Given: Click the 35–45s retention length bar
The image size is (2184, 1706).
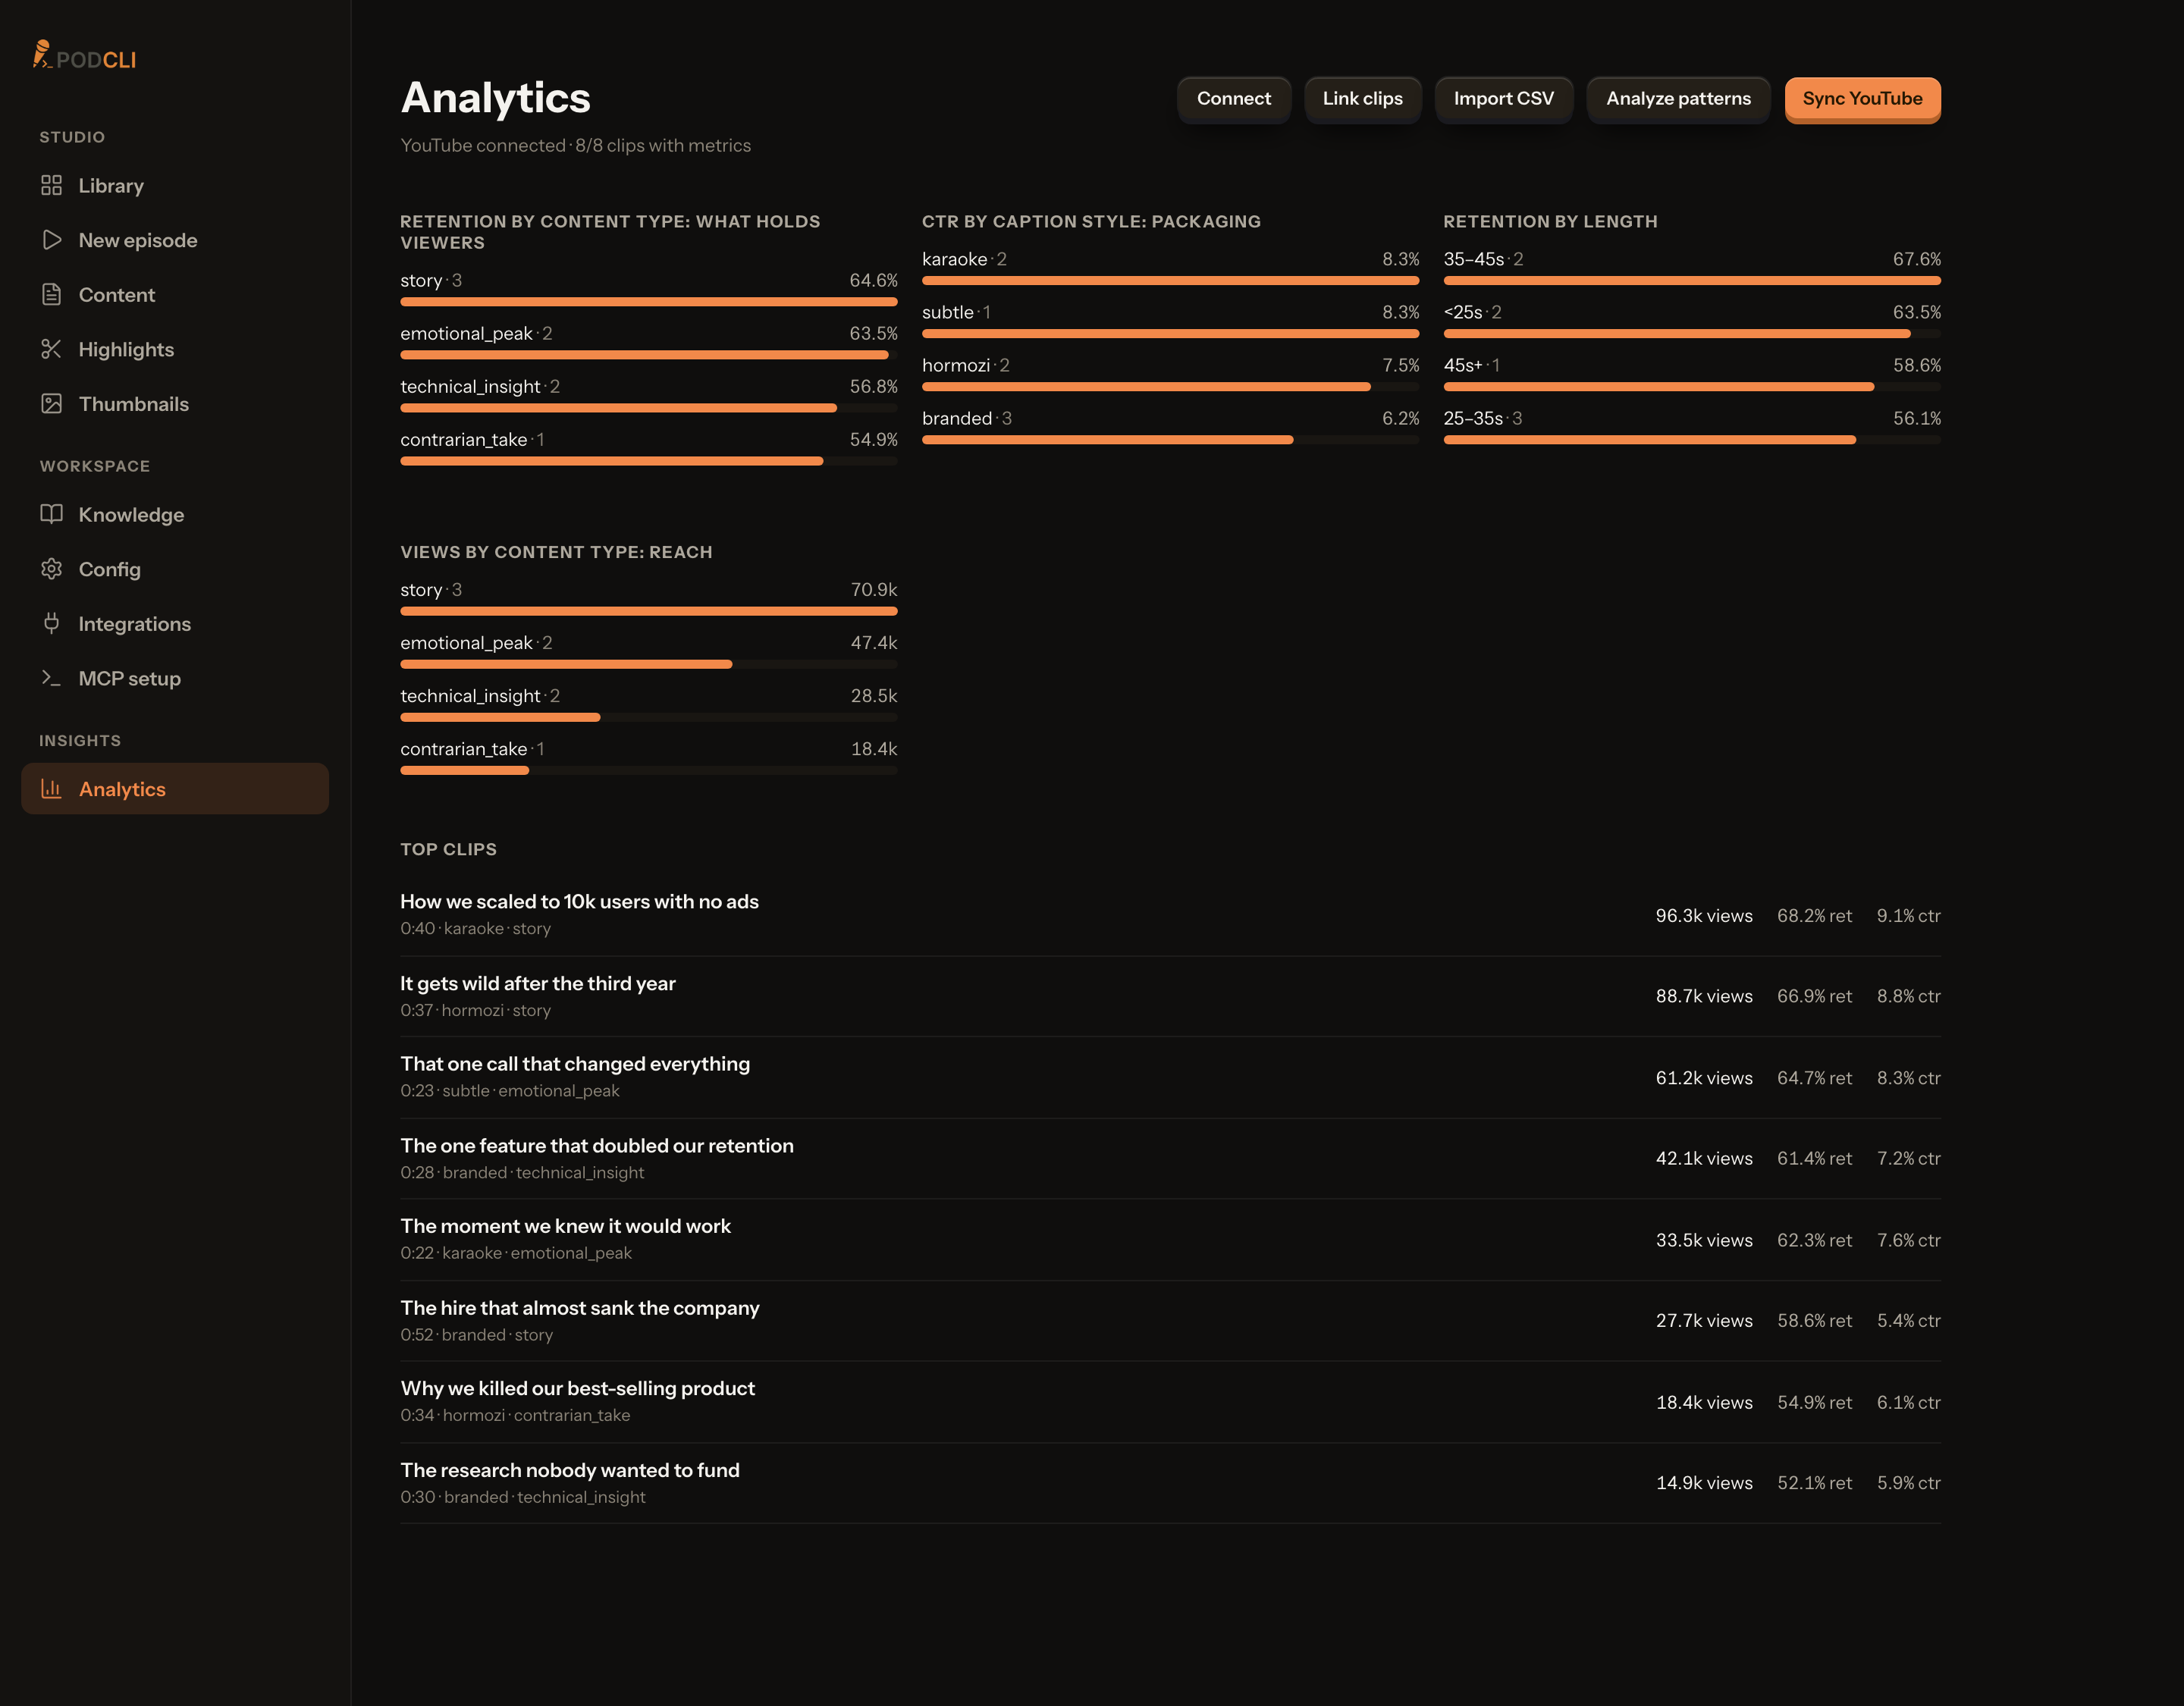Looking at the screenshot, I should pos(1692,280).
